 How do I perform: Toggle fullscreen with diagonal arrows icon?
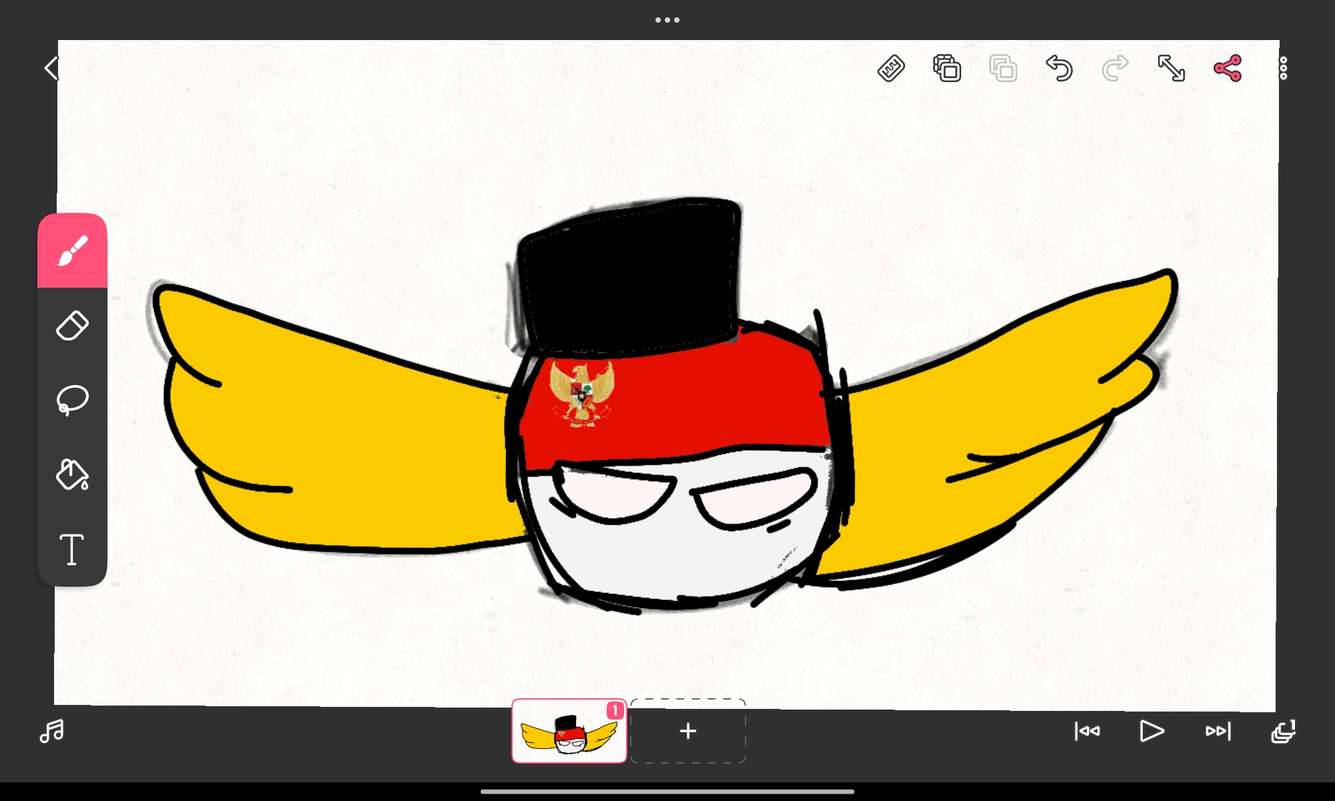(x=1171, y=68)
